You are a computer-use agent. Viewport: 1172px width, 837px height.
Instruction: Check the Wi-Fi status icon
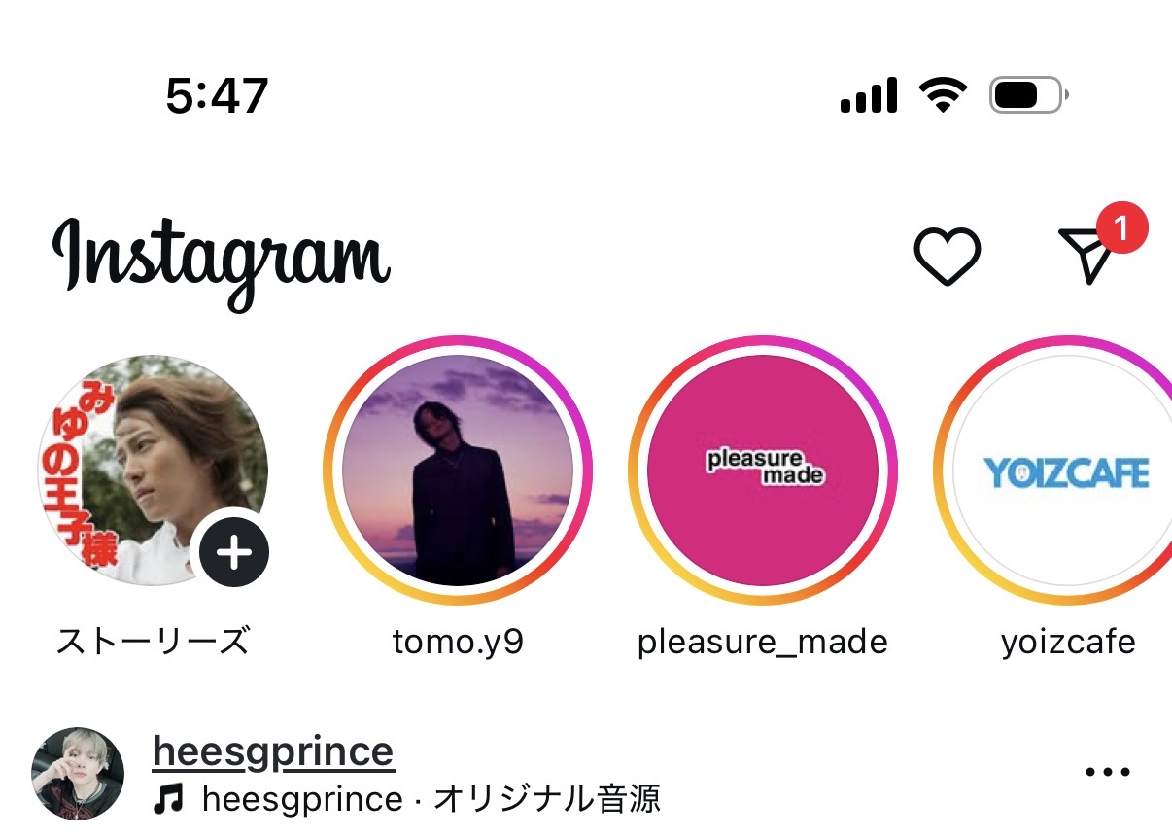(942, 95)
